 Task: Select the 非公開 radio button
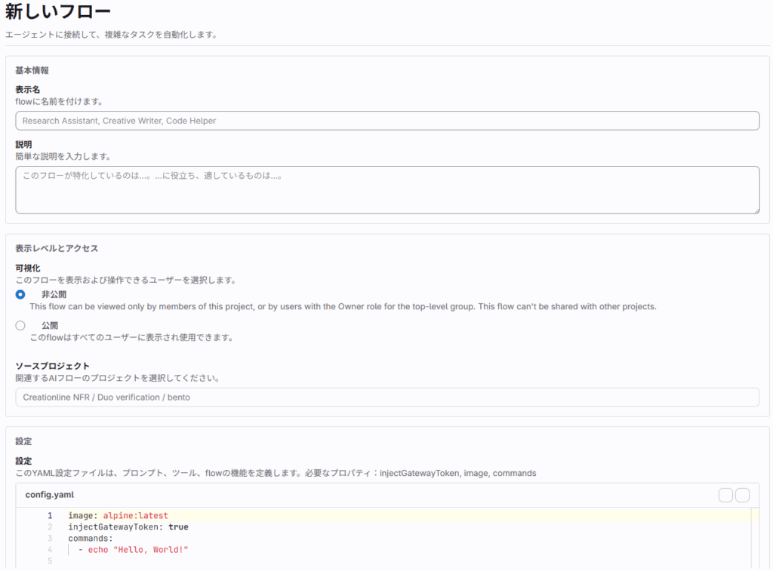pyautogui.click(x=20, y=294)
